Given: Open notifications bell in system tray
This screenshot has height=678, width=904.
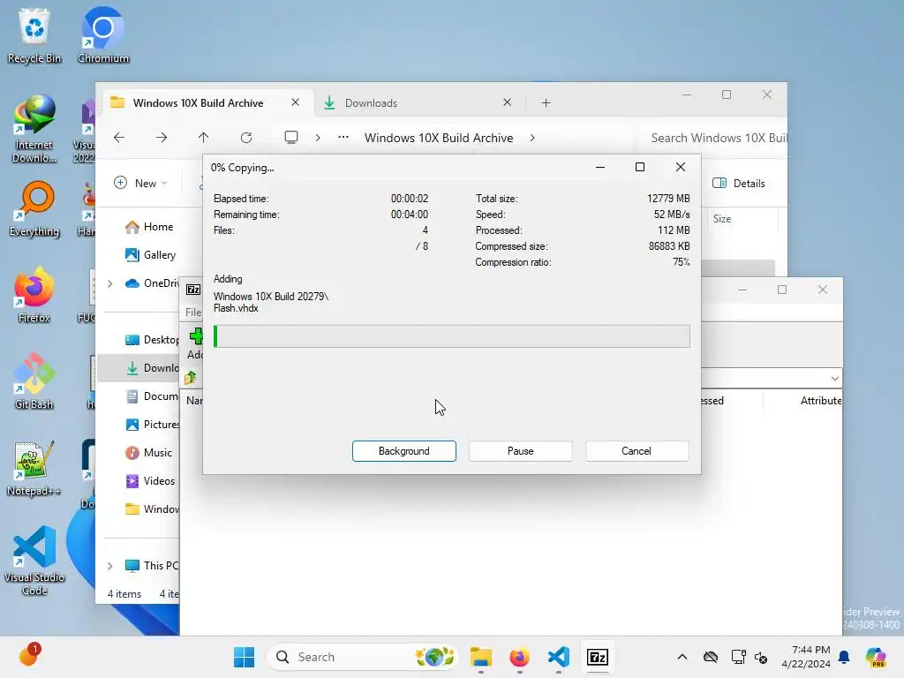Looking at the screenshot, I should coord(844,657).
